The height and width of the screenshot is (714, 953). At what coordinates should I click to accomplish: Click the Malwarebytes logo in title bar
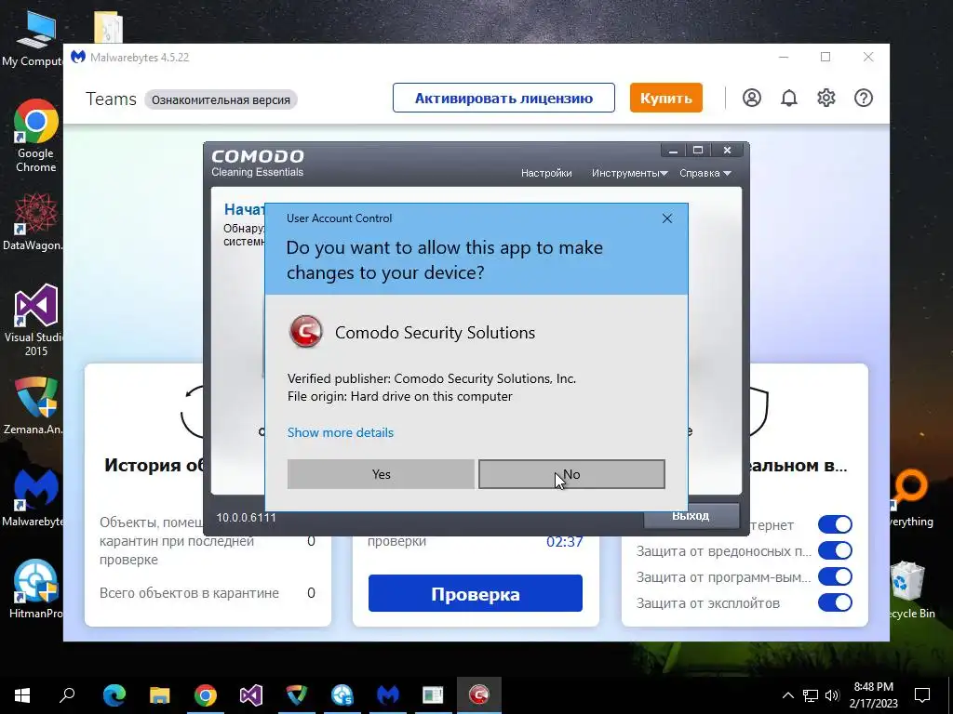78,57
